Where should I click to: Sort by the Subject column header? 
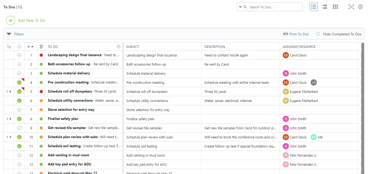pyautogui.click(x=133, y=47)
